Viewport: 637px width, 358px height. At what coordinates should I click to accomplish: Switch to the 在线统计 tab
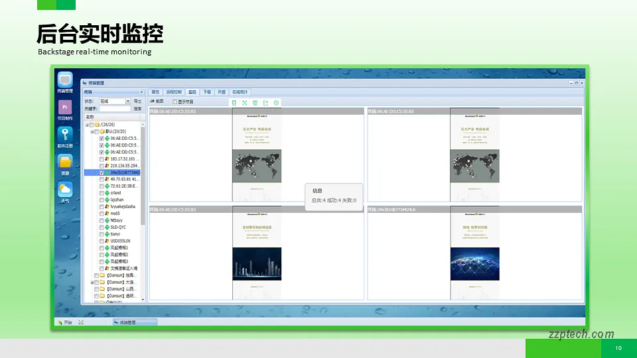(240, 92)
